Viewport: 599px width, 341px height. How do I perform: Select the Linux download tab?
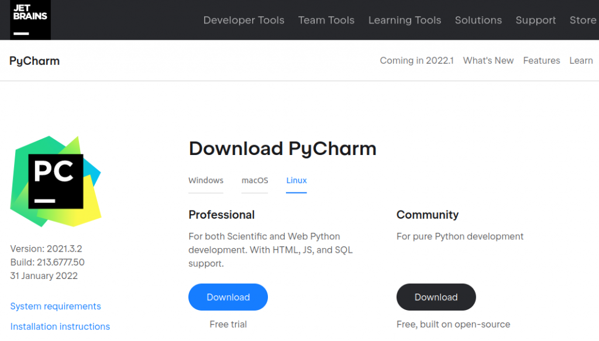(x=296, y=181)
